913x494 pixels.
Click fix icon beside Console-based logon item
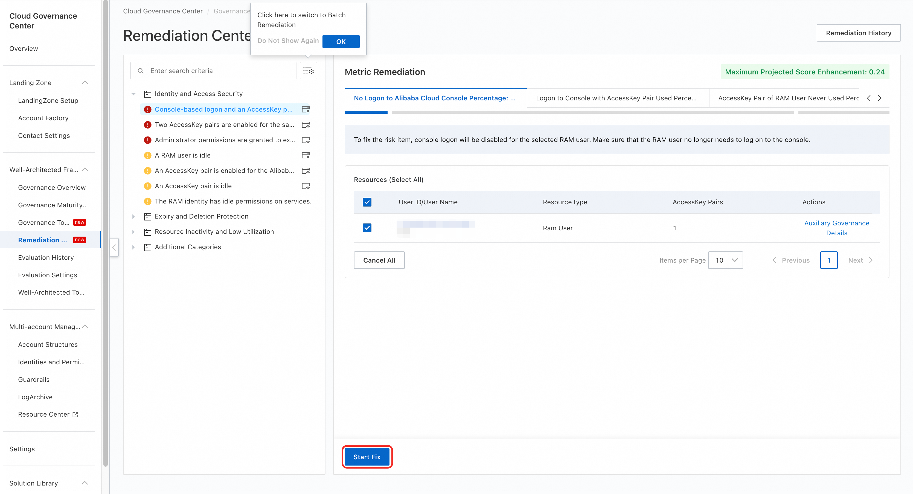click(x=306, y=109)
